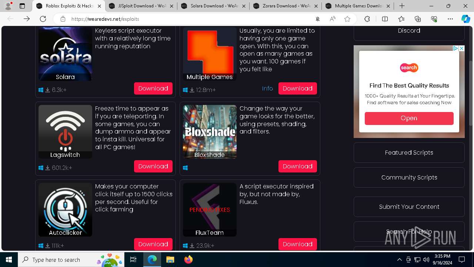Download the Solara executor
The image size is (474, 267).
coord(153,89)
